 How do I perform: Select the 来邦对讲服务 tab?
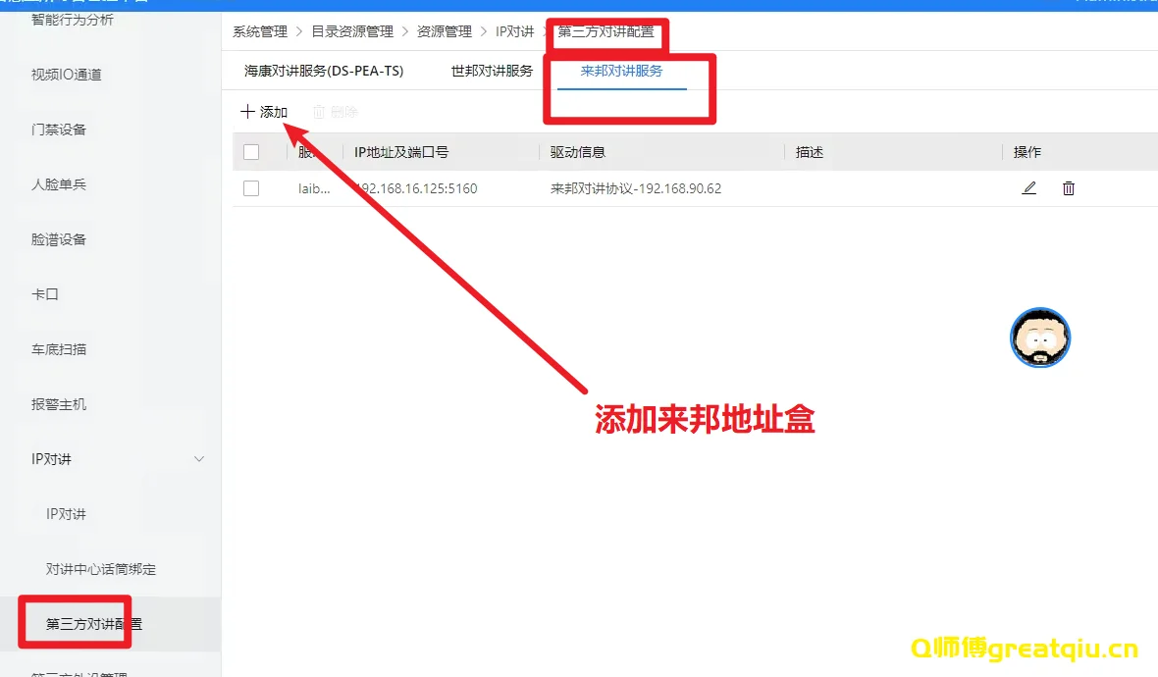click(621, 72)
